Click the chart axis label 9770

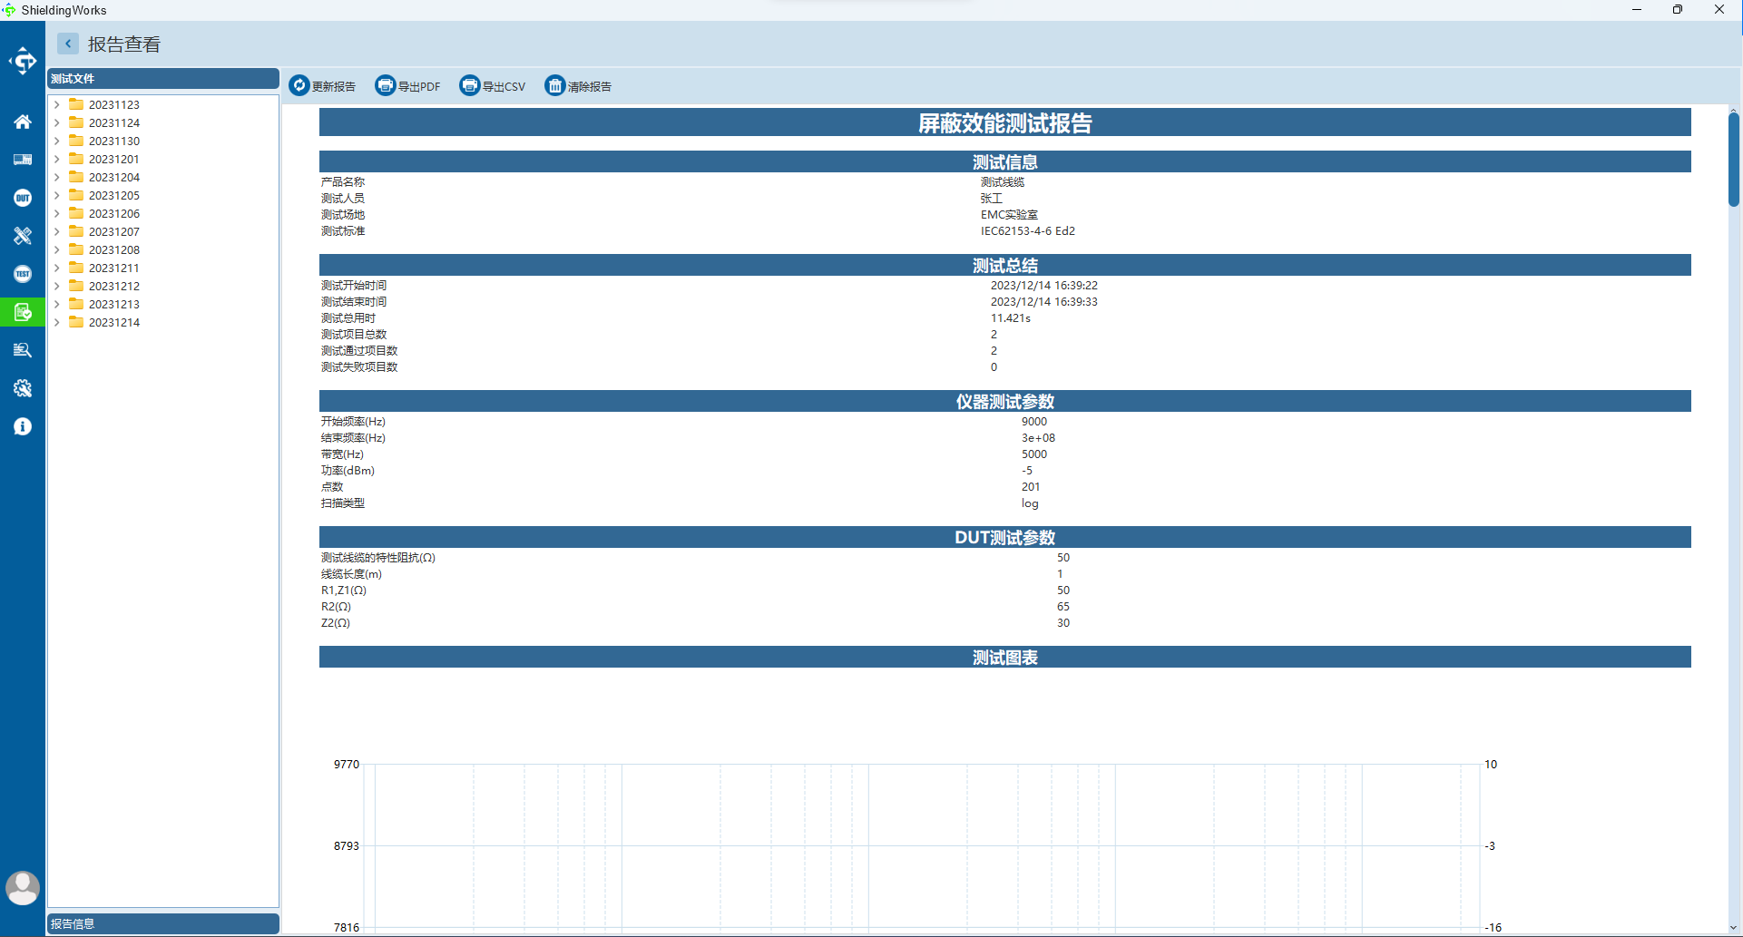(x=347, y=765)
